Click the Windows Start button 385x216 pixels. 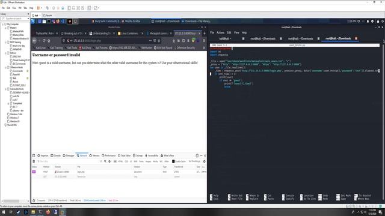tap(4, 212)
